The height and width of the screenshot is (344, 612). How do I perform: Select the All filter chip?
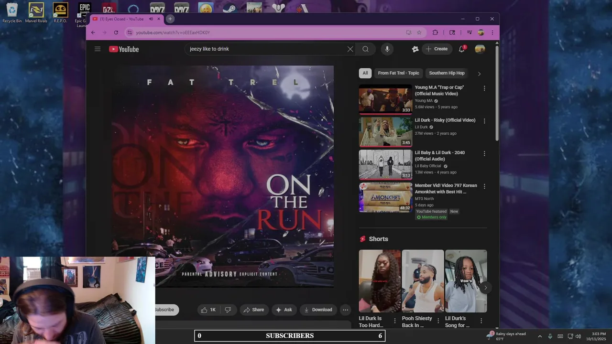[365, 73]
